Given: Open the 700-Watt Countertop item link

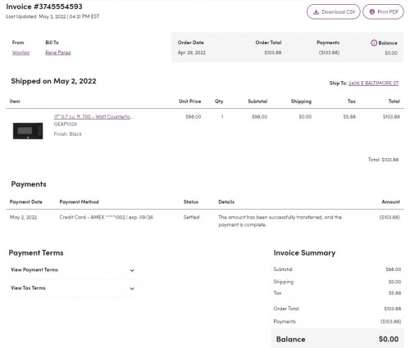Looking at the screenshot, I should 93,117.
